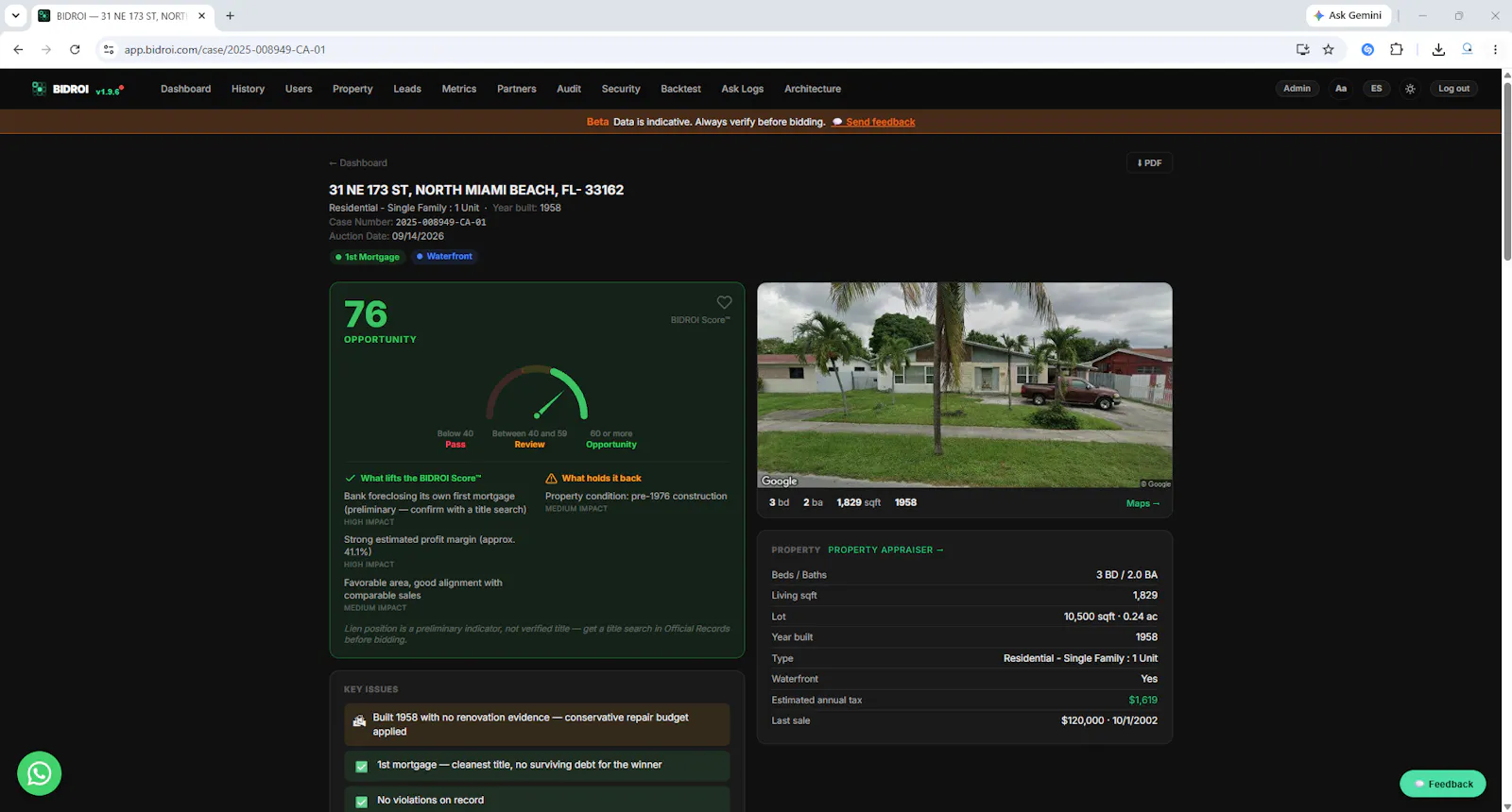Open the Metrics page
This screenshot has height=812, width=1512.
click(459, 89)
